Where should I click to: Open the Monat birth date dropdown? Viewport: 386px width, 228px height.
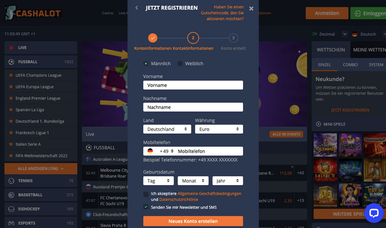pos(193,181)
